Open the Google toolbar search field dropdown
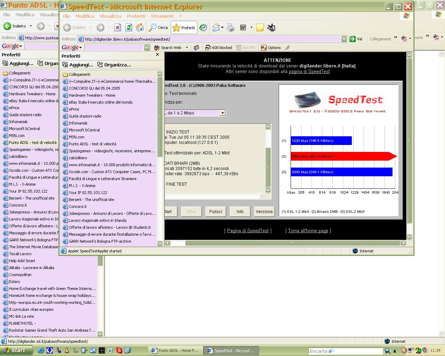Screen dimensions: 445x356 coord(147,48)
